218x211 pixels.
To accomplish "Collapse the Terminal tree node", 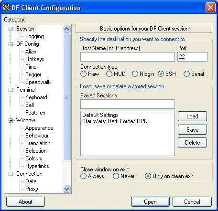I will click(x=11, y=90).
